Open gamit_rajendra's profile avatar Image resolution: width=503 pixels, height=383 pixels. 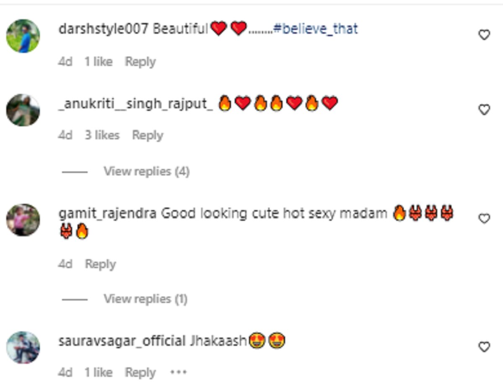[23, 220]
